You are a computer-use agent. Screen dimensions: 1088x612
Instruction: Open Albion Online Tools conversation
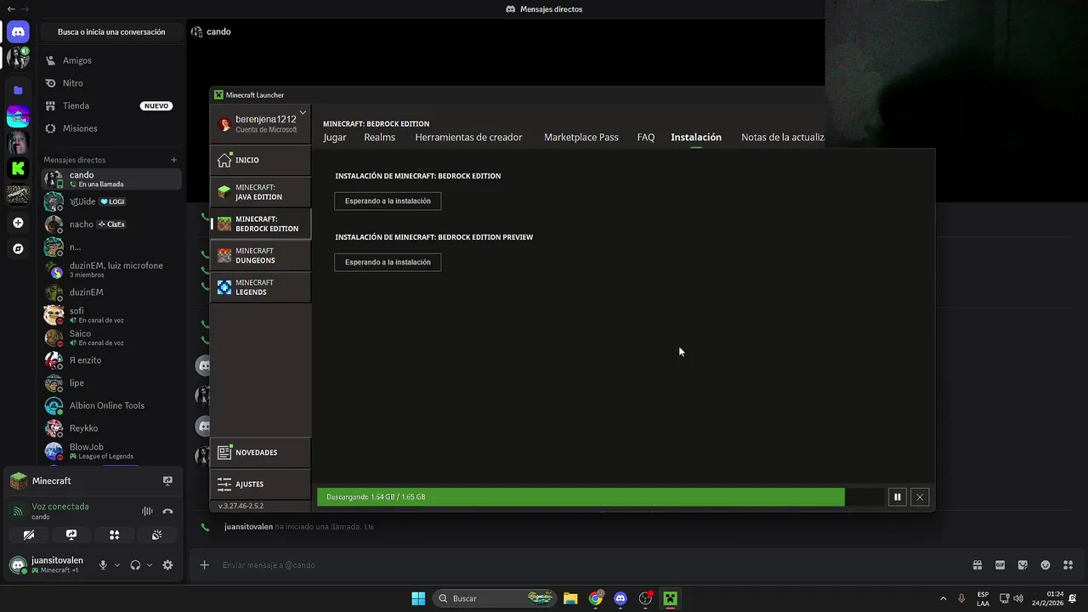(111, 405)
